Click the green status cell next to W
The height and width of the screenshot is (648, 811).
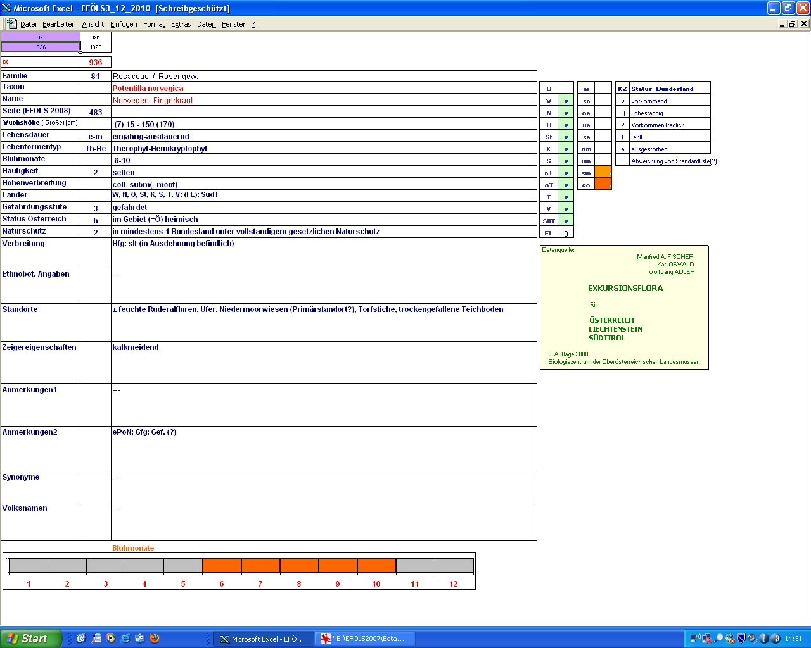[x=566, y=101]
